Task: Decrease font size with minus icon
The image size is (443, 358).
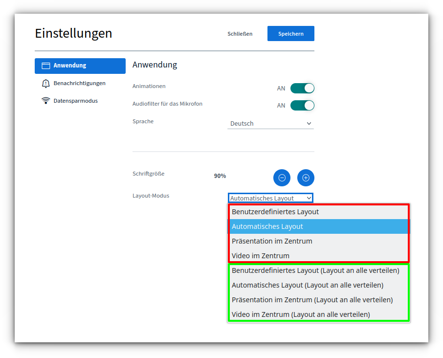Action: [282, 178]
